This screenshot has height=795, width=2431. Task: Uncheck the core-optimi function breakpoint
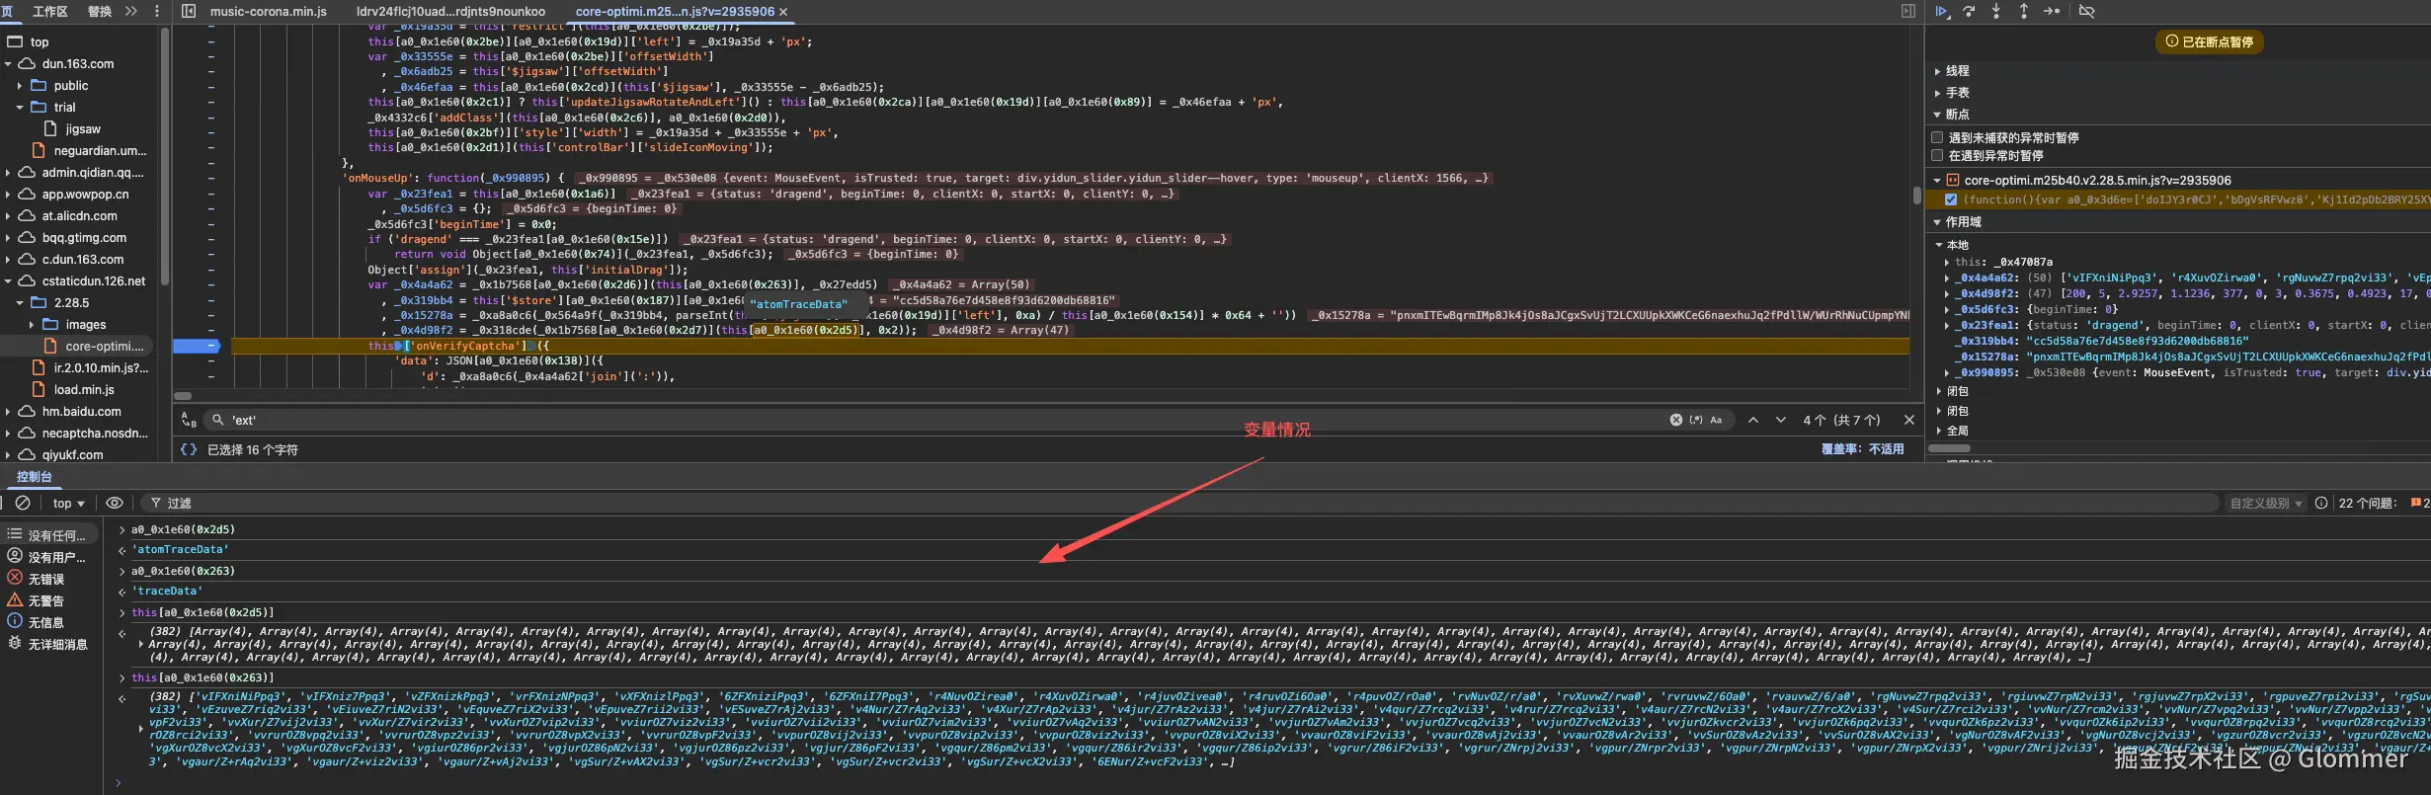pos(1951,199)
